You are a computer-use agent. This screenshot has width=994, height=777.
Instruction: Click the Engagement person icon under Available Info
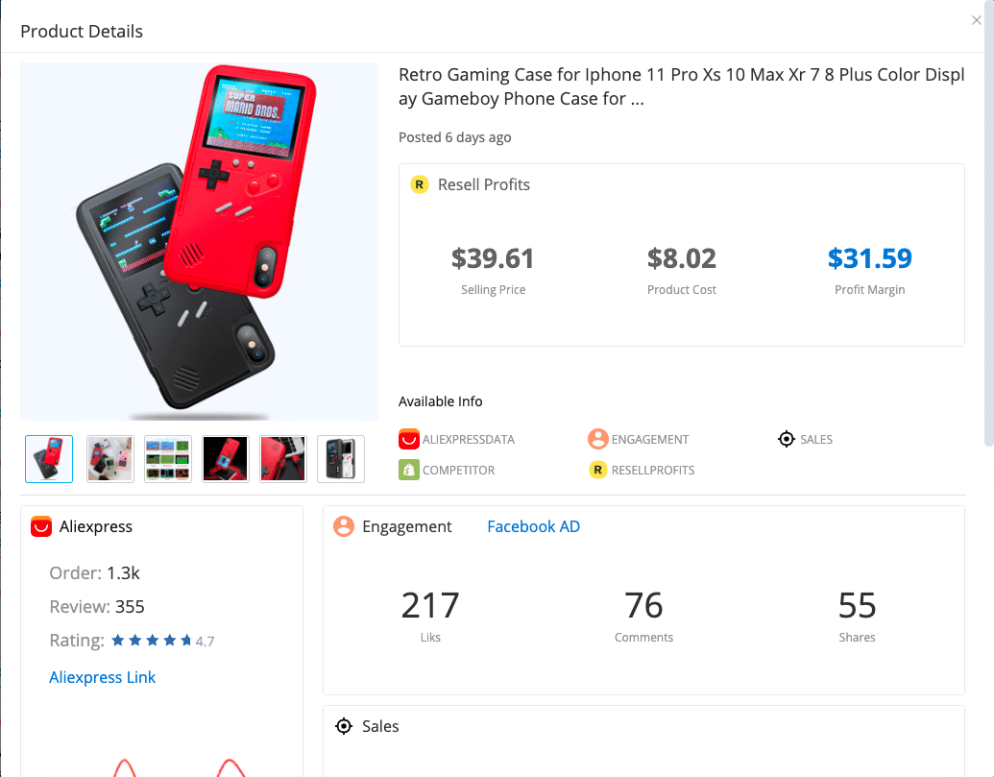[597, 439]
